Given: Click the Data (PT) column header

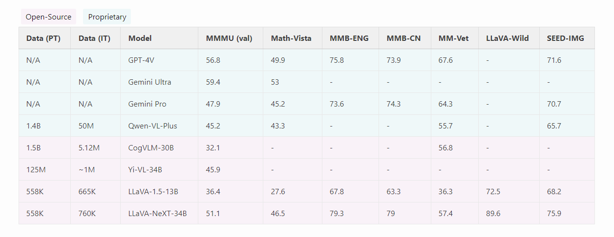Looking at the screenshot, I should pos(43,38).
